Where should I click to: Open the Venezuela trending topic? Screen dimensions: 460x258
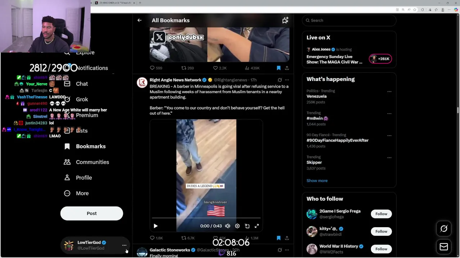click(x=317, y=96)
